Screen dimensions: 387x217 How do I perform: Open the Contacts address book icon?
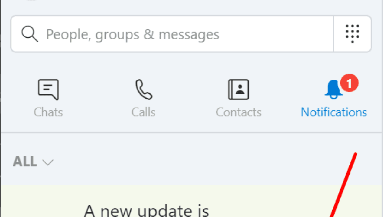coord(239,90)
